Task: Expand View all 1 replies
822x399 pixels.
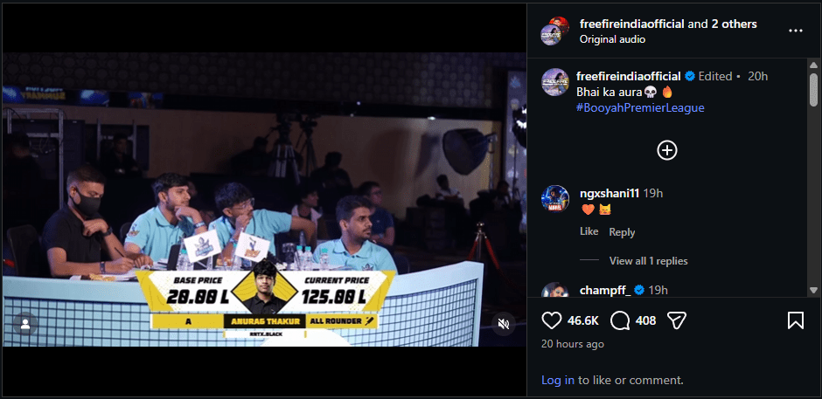Action: (649, 261)
